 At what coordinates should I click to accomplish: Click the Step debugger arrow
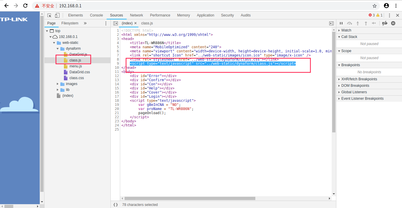click(x=374, y=23)
